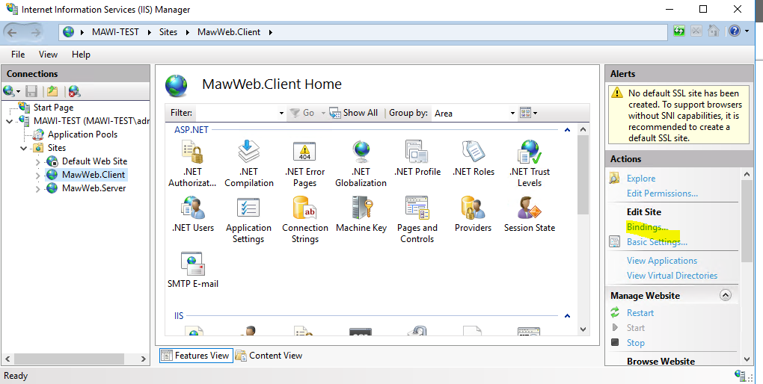Image resolution: width=763 pixels, height=384 pixels.
Task: Open the File menu
Action: pyautogui.click(x=18, y=55)
